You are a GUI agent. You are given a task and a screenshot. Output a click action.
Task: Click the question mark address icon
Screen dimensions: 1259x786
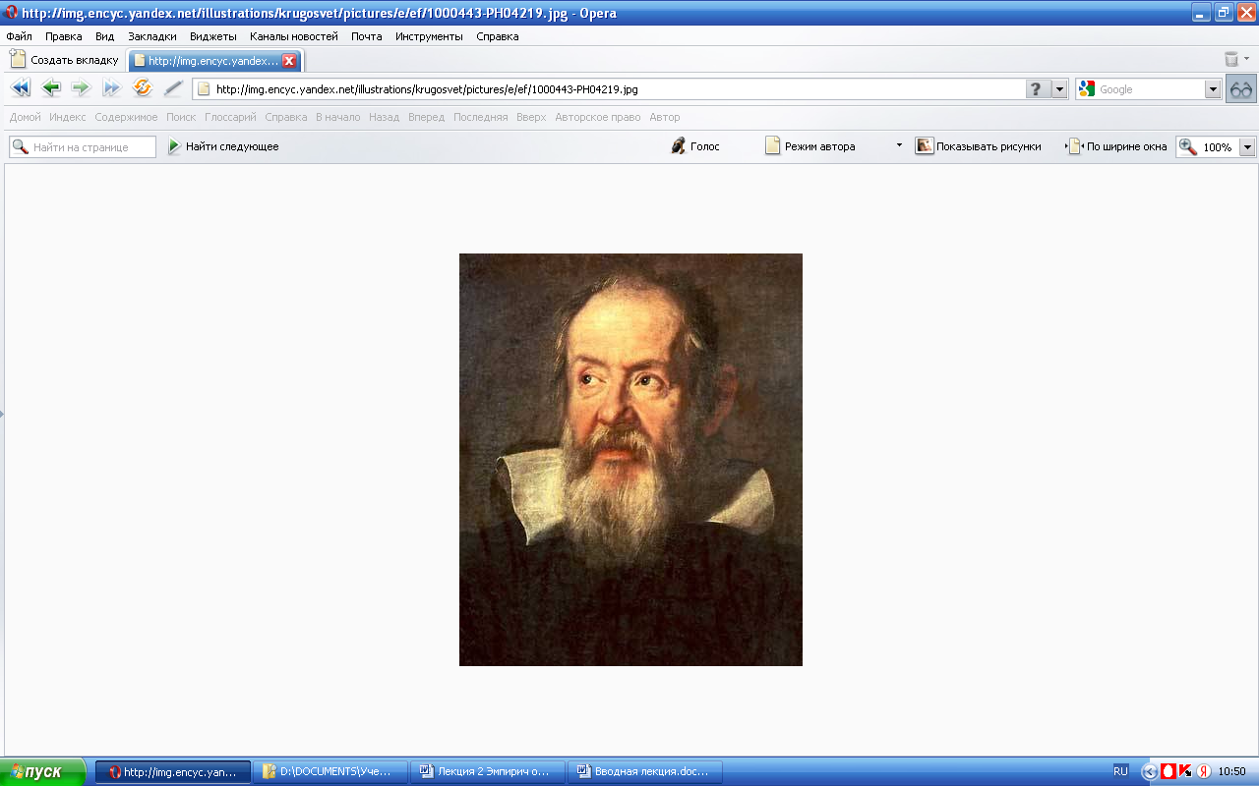[1037, 89]
